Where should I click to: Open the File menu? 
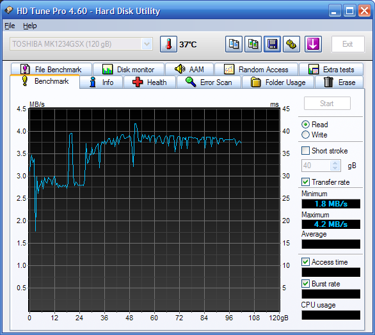click(10, 26)
